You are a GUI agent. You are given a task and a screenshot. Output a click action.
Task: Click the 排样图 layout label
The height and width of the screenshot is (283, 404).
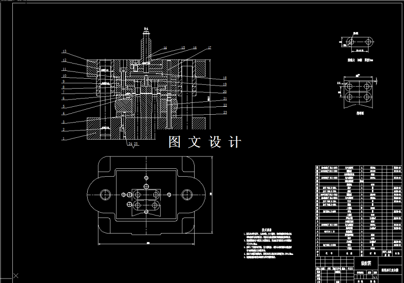[x=360, y=113]
